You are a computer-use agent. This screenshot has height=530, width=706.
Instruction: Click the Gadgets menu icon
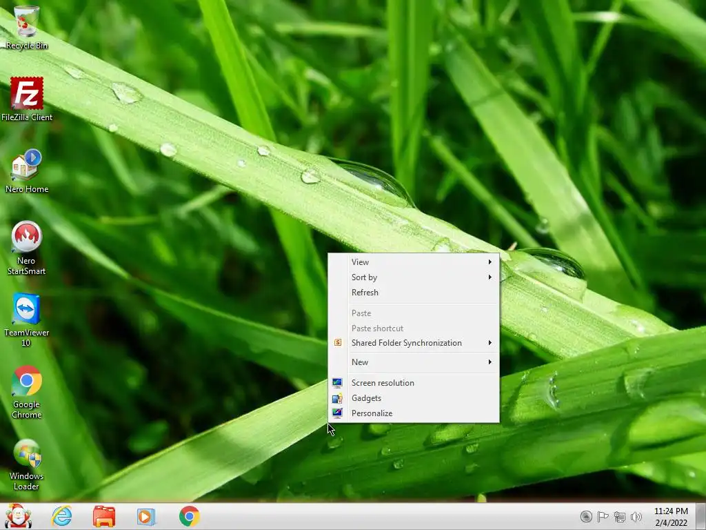pyautogui.click(x=337, y=398)
